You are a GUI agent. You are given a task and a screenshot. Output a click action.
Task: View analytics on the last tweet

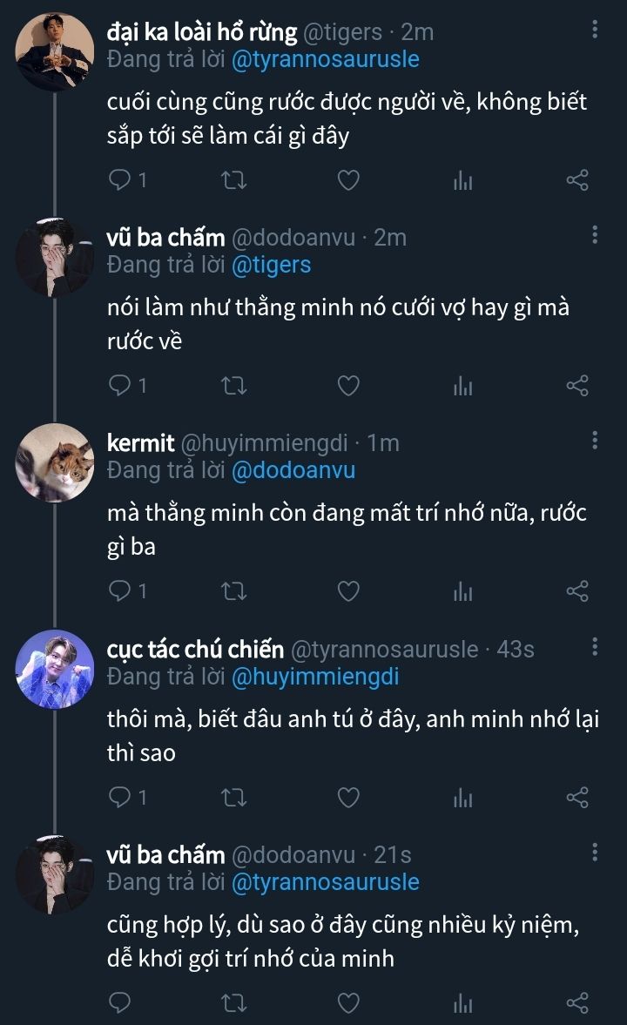click(462, 1003)
